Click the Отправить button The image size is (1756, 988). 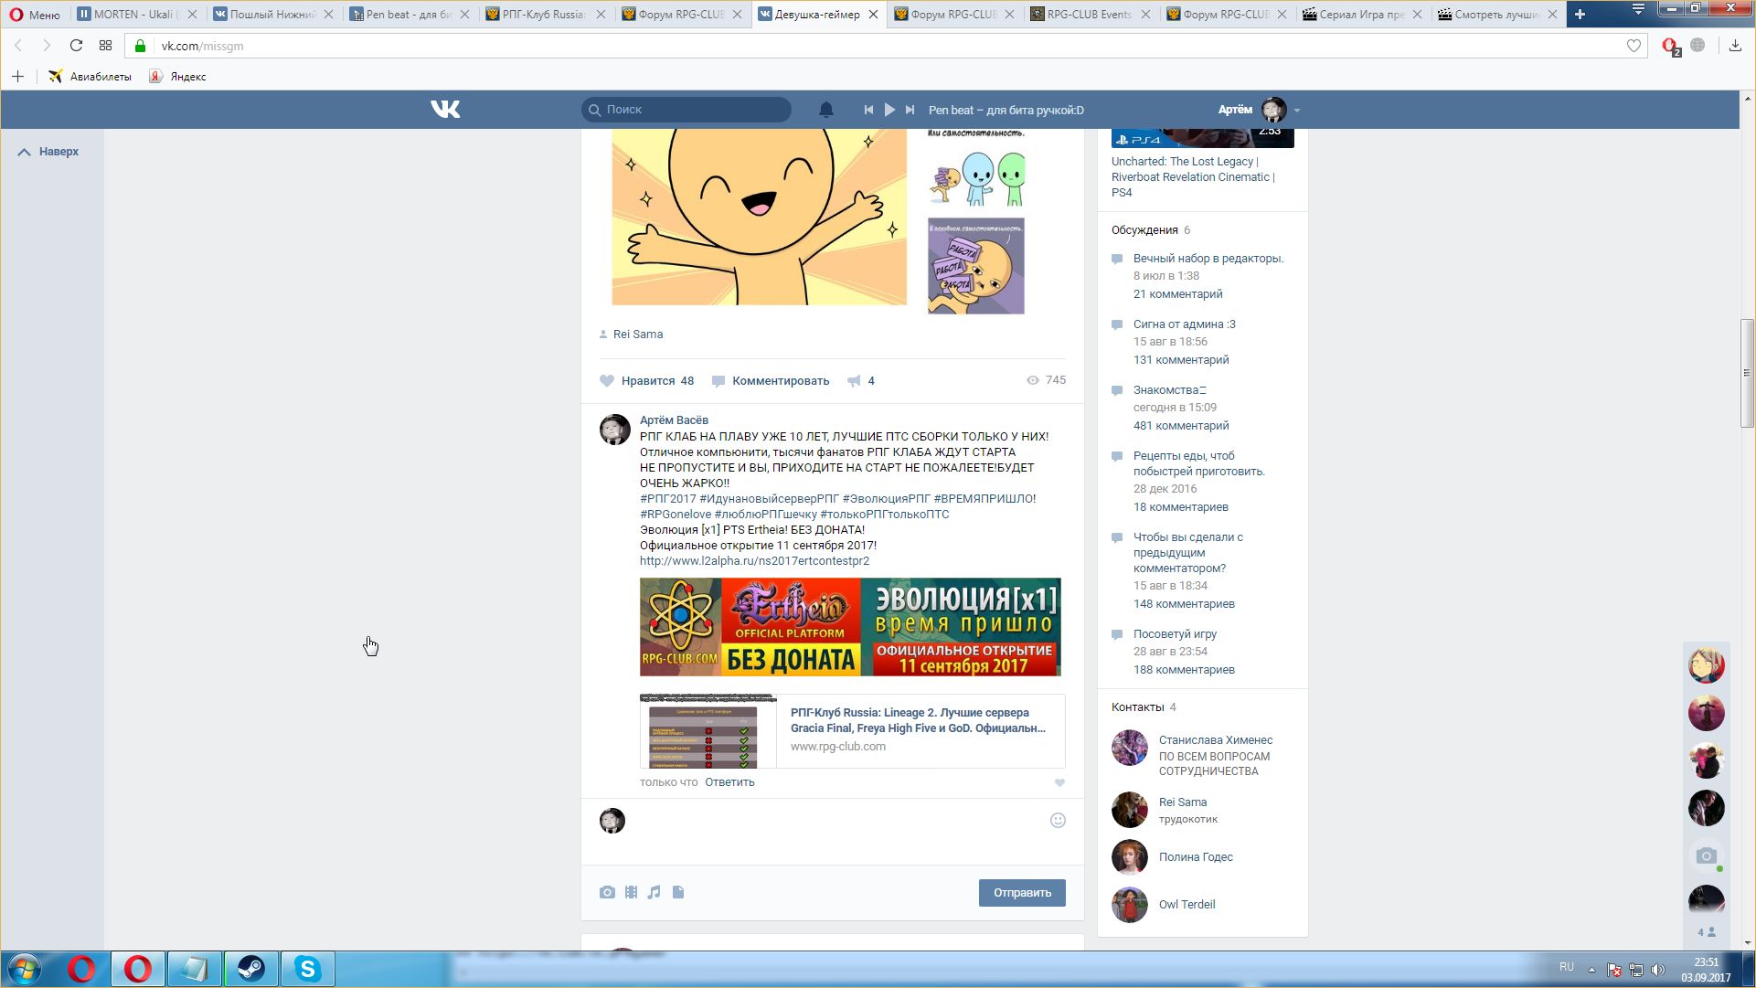pyautogui.click(x=1022, y=893)
